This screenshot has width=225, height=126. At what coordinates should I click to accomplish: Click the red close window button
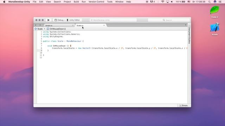[37, 20]
